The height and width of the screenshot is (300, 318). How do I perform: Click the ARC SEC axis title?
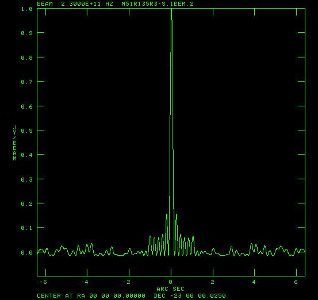(x=170, y=289)
